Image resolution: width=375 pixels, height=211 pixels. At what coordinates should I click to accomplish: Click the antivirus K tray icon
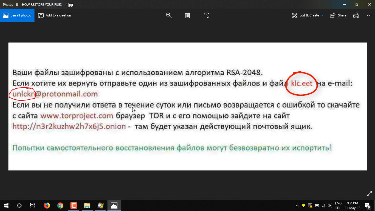[x=310, y=206]
